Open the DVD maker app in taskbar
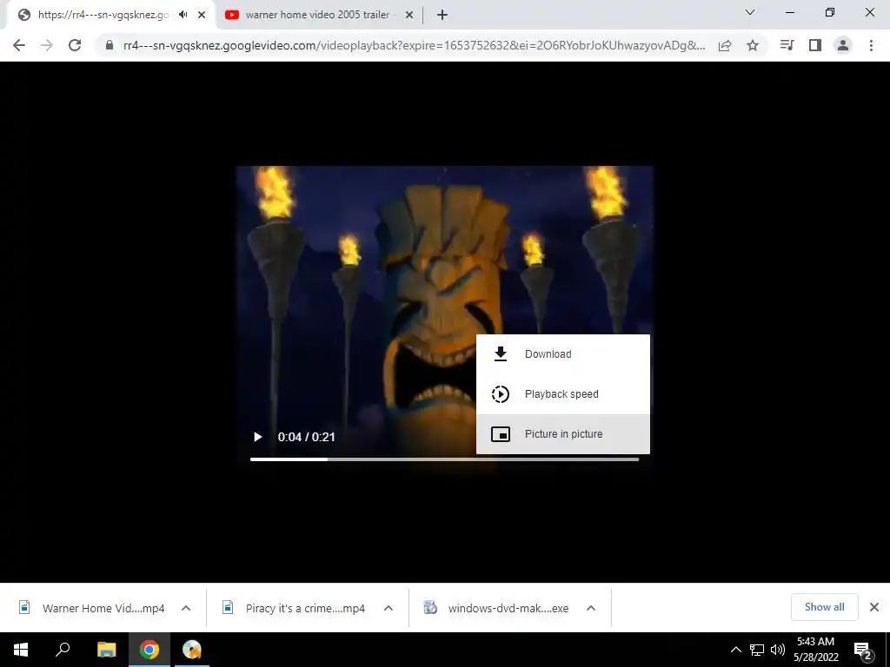The width and height of the screenshot is (890, 667). pos(192,650)
